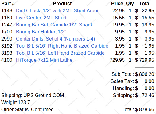156x114 pixels.
Task: Click part number 4100
Action: tap(7, 60)
